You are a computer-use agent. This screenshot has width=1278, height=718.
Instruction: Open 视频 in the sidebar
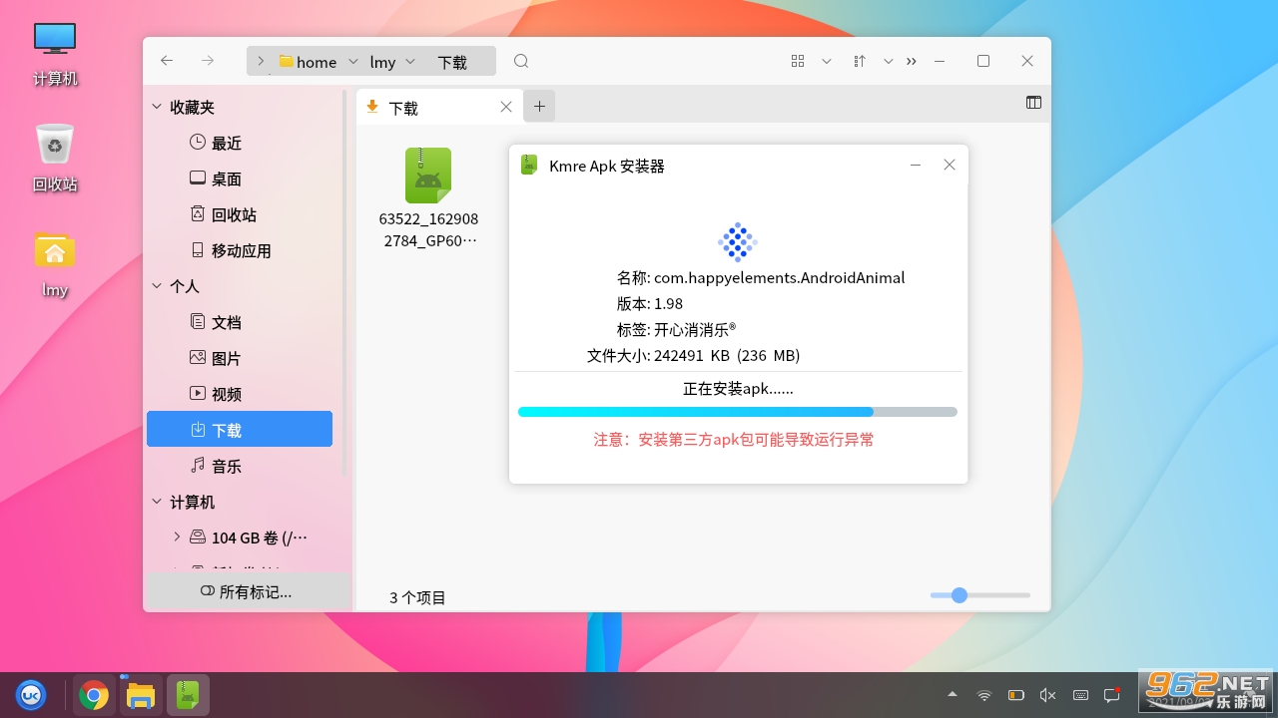(x=240, y=394)
